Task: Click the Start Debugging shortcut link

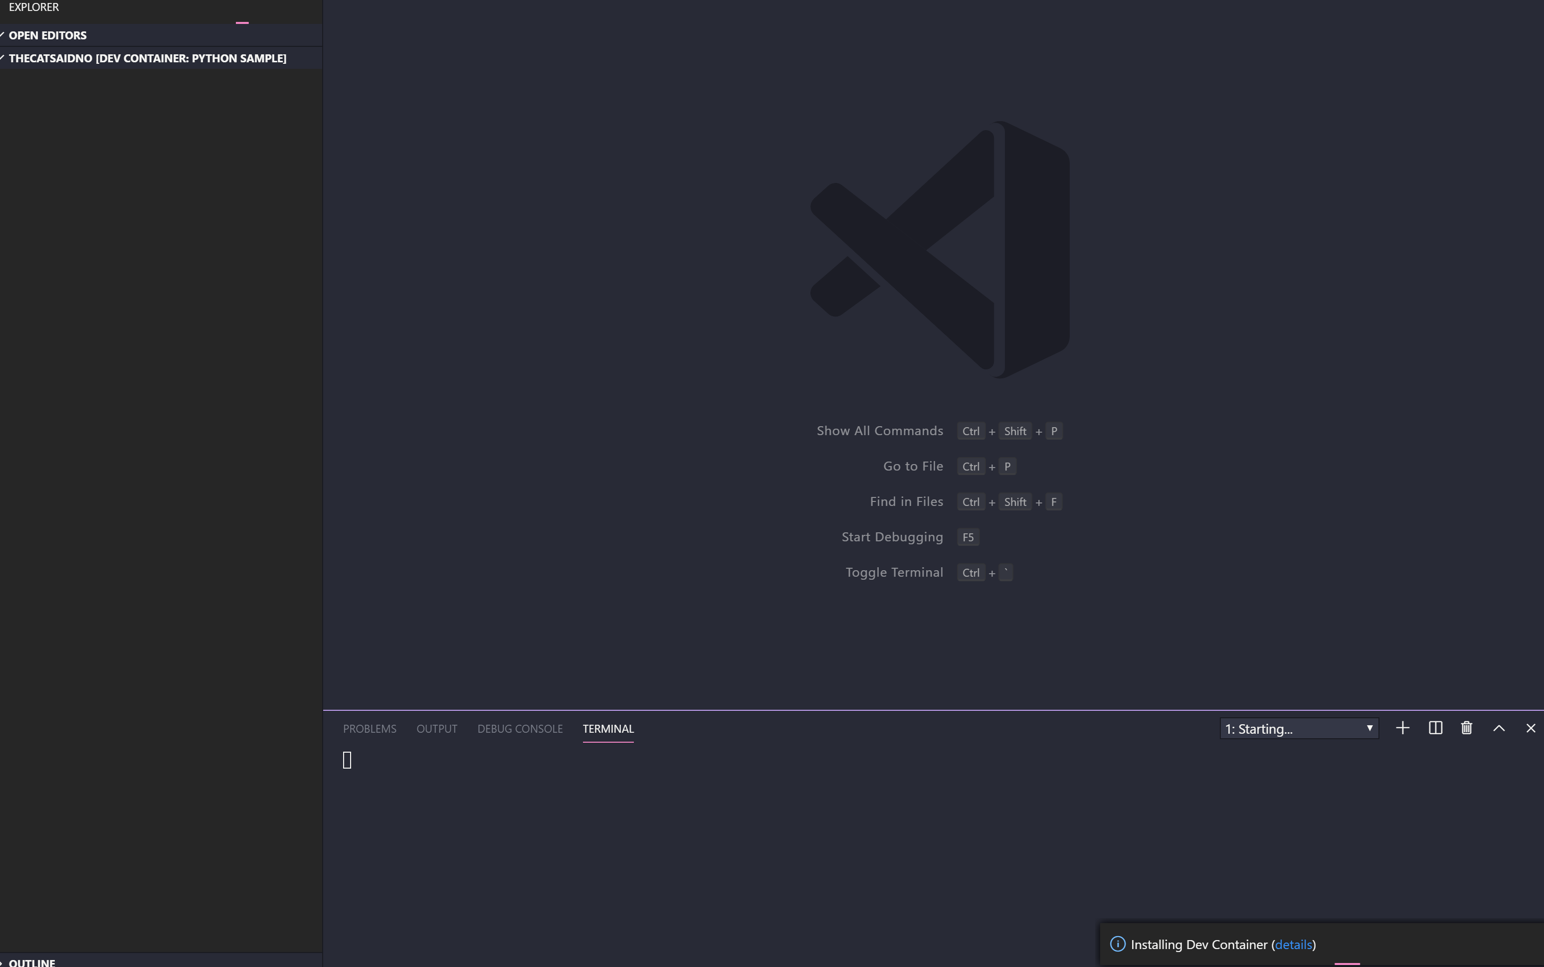Action: 892,536
